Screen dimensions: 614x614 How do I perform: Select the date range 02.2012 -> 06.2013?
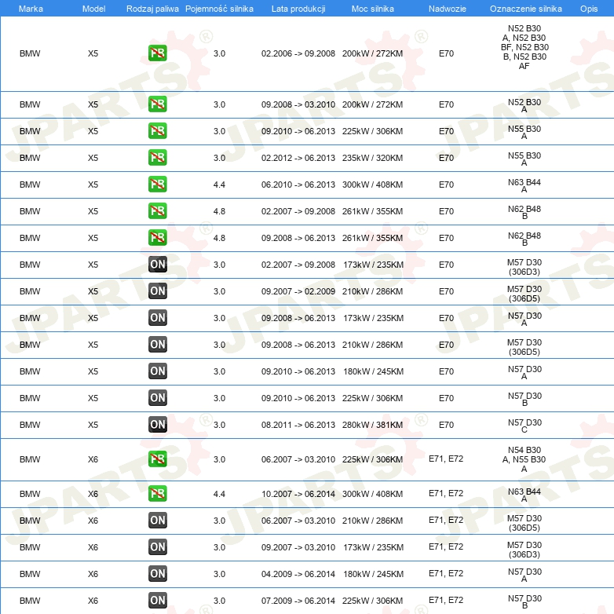point(298,158)
